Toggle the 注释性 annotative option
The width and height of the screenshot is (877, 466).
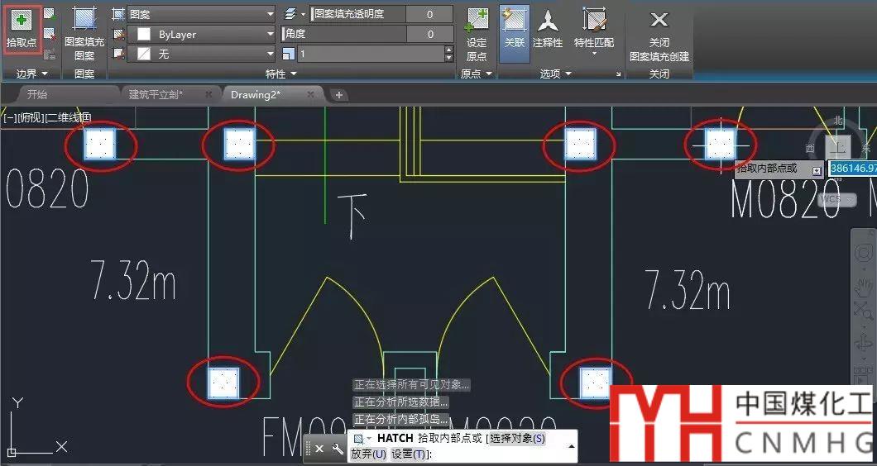[x=548, y=29]
